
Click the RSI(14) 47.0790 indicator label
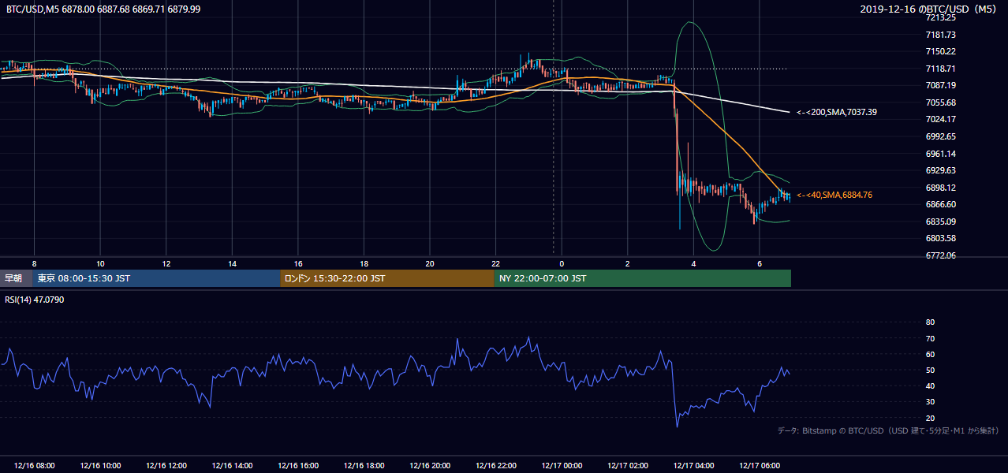(x=35, y=300)
